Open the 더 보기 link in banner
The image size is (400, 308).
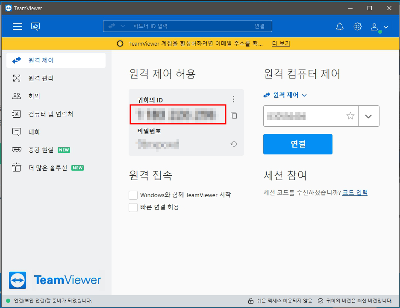[x=281, y=44]
